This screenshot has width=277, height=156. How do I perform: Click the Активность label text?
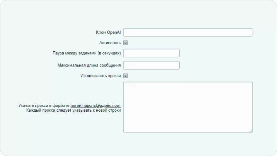point(110,43)
